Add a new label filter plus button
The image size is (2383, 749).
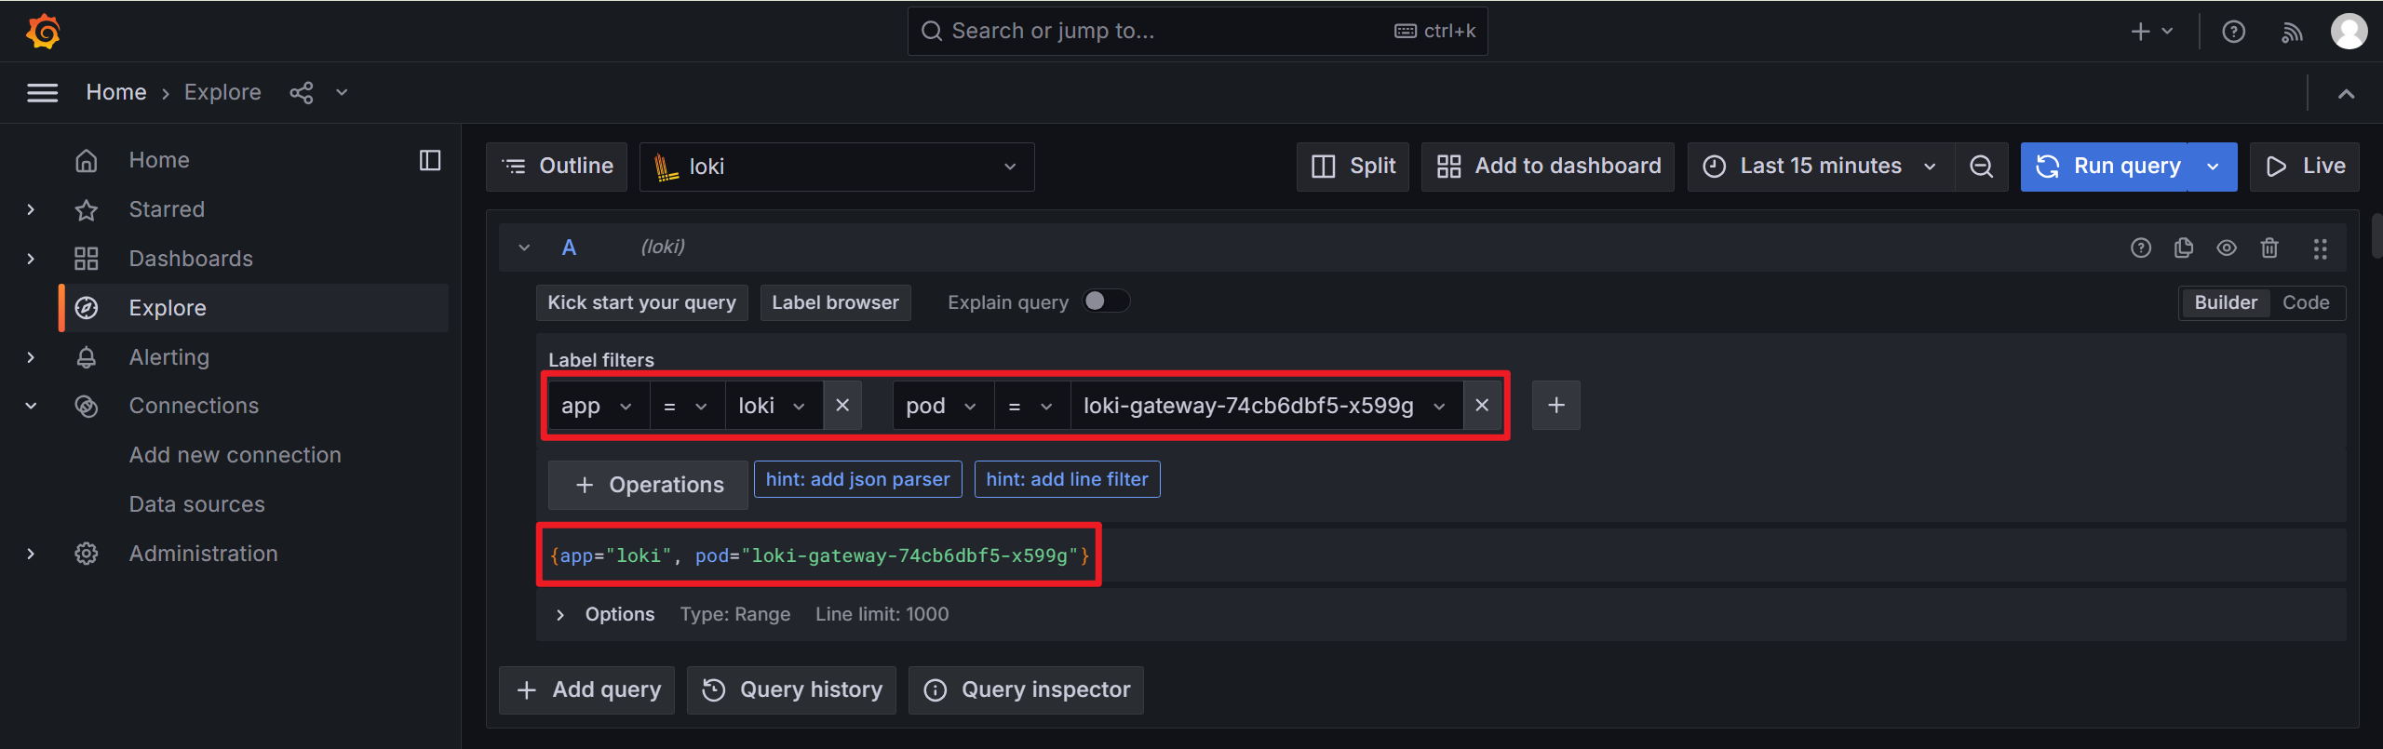pyautogui.click(x=1556, y=406)
